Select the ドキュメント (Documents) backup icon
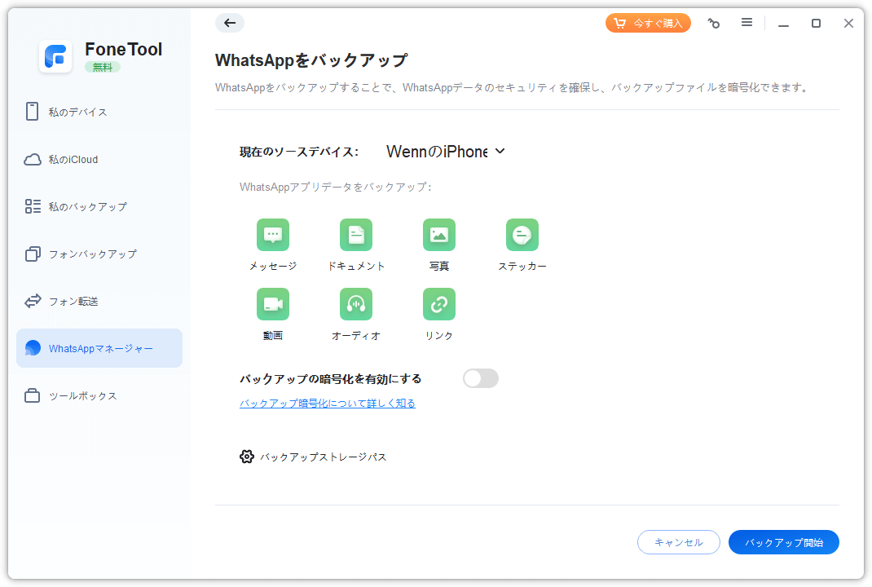The height and width of the screenshot is (587, 872). (x=356, y=235)
